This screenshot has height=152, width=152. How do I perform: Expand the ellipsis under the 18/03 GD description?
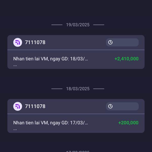(x=15, y=65)
